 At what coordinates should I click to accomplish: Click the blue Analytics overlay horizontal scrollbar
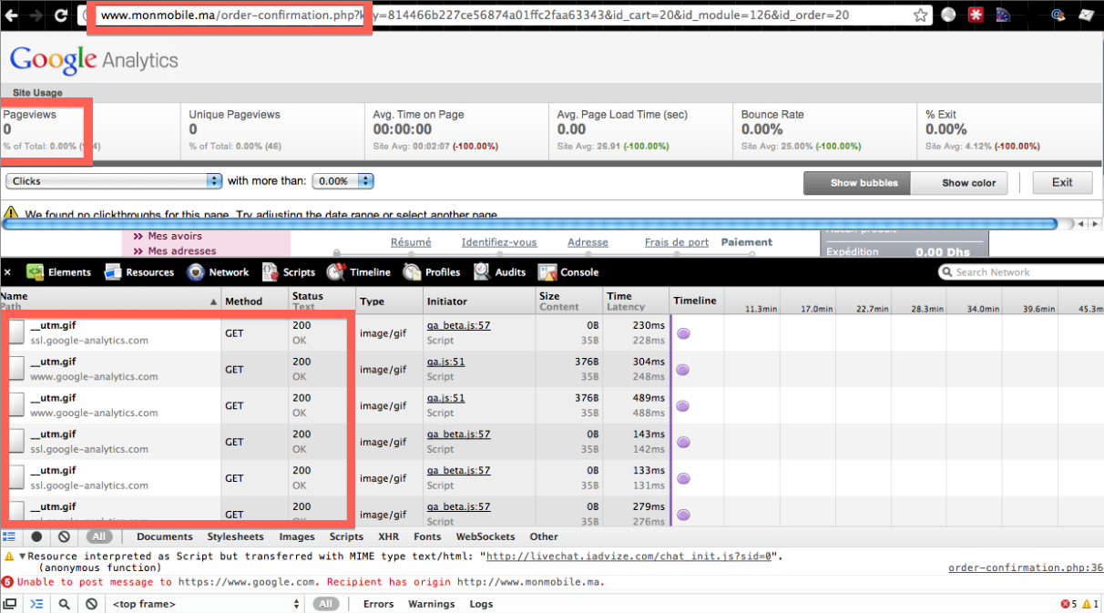pos(529,223)
